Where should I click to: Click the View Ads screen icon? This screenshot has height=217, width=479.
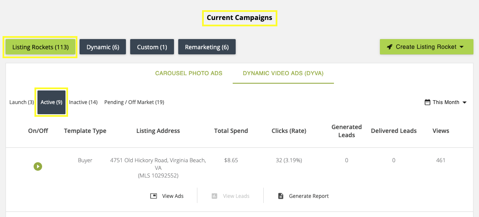pyautogui.click(x=154, y=196)
